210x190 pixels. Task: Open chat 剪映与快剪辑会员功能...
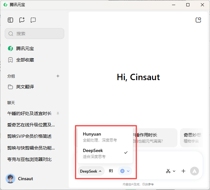(x=31, y=148)
